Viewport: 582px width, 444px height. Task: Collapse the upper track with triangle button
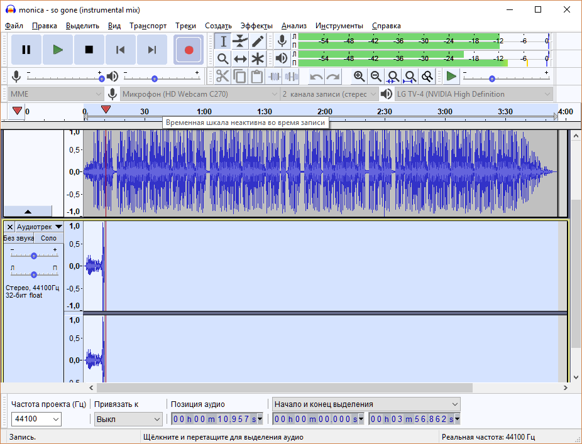tap(28, 212)
